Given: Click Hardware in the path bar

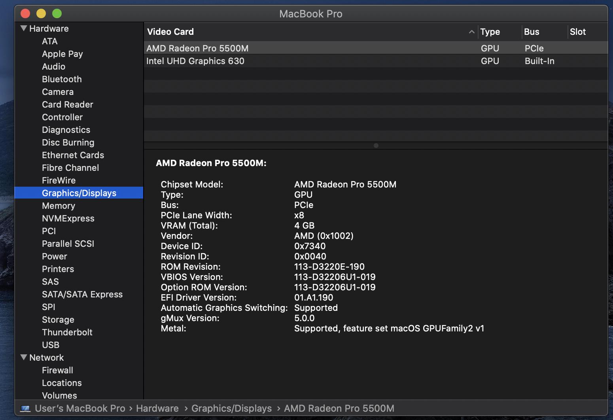Looking at the screenshot, I should (x=157, y=409).
